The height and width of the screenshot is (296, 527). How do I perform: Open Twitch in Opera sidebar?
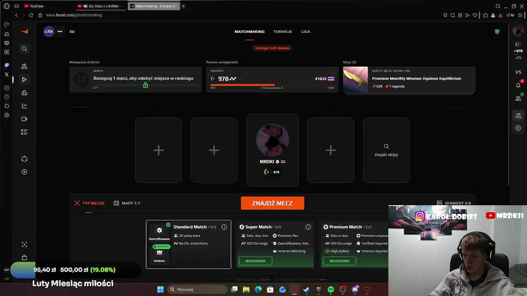click(x=7, y=65)
